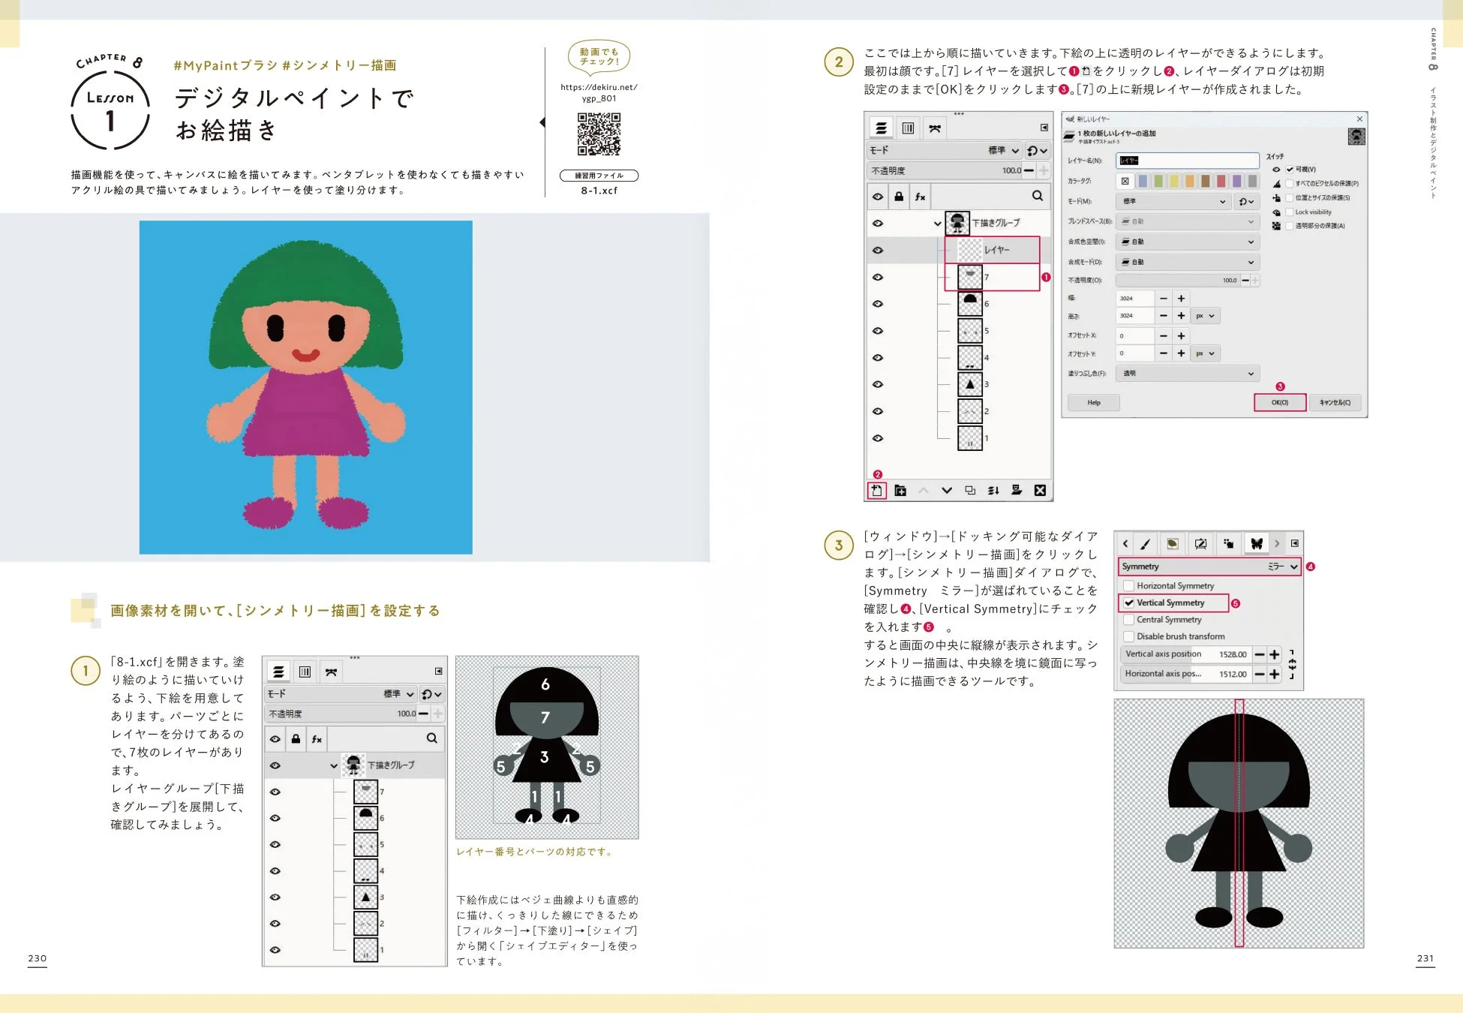The height and width of the screenshot is (1013, 1463).
Task: Click the merge layer down icon
Action: (x=994, y=490)
